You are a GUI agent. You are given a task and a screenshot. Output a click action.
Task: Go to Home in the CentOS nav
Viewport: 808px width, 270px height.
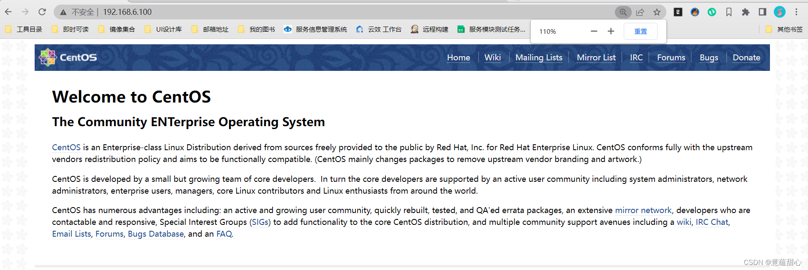(459, 57)
